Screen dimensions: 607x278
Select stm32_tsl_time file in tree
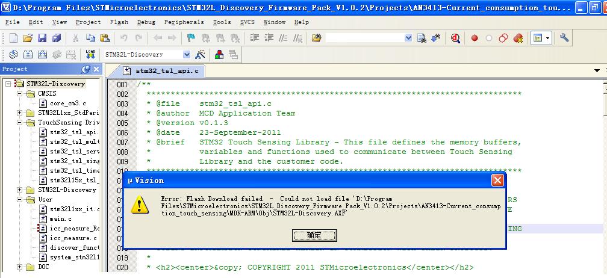(x=69, y=170)
